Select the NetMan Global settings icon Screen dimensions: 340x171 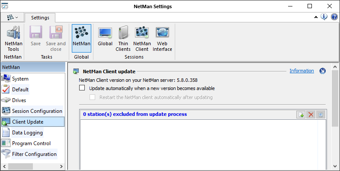click(81, 38)
